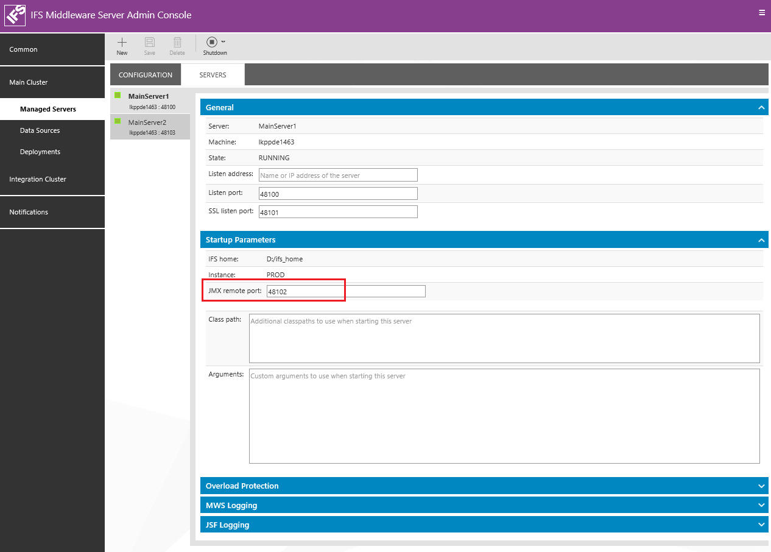Screen dimensions: 771x552
Task: Select MainServer1 in server list
Action: (150, 101)
